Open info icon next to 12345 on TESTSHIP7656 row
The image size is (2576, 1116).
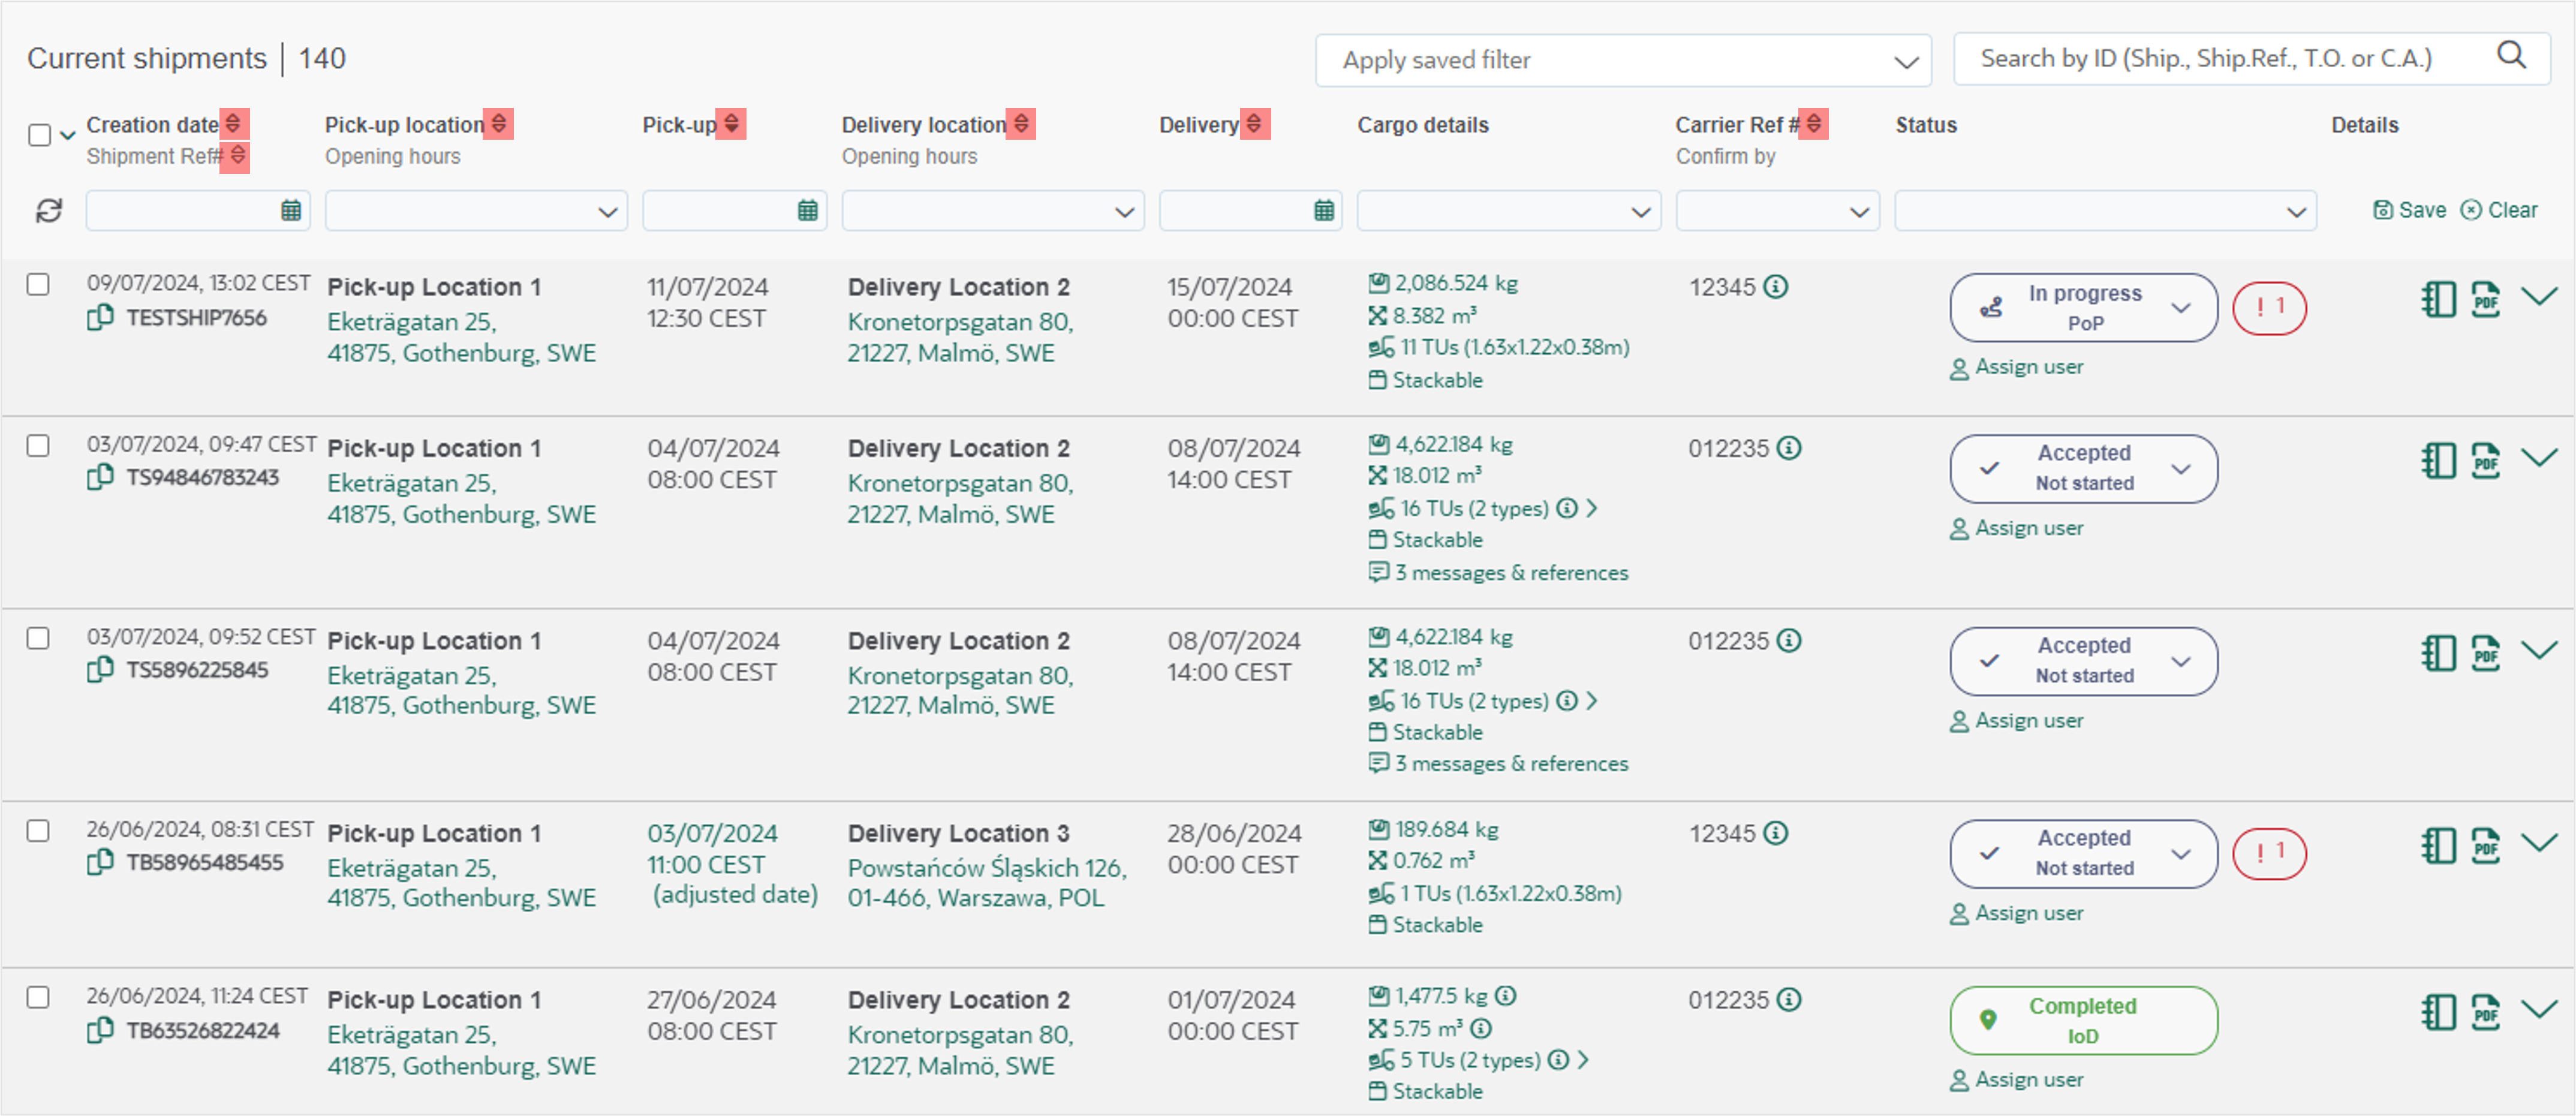pos(1776,287)
